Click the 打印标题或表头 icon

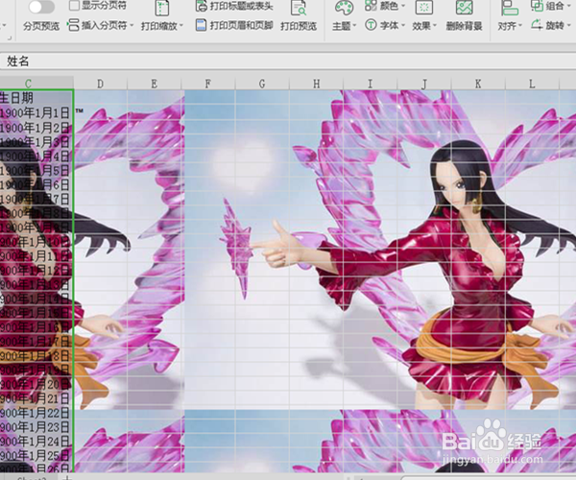click(201, 6)
